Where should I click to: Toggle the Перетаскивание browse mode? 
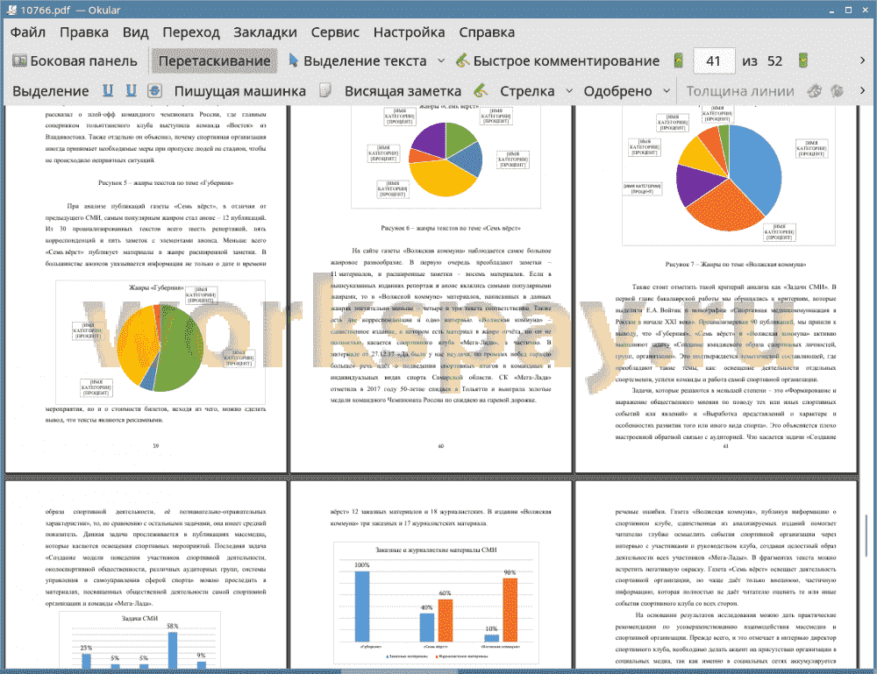(214, 61)
